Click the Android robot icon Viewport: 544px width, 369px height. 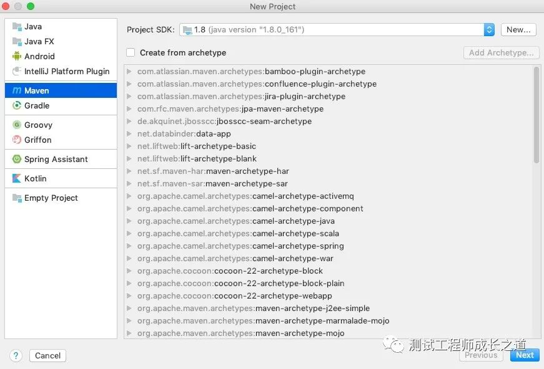[17, 56]
